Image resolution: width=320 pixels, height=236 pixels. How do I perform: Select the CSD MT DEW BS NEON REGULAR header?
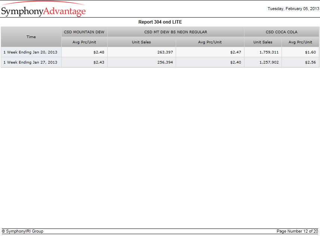tap(176, 32)
